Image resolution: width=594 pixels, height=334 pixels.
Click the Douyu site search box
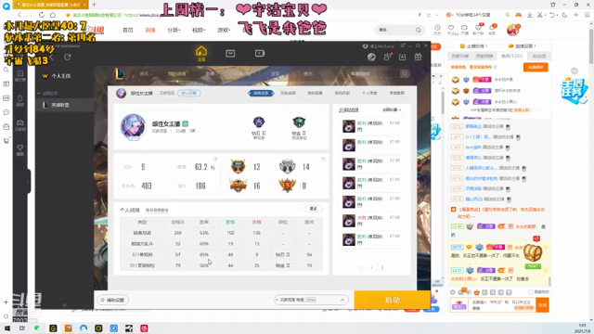click(399, 30)
